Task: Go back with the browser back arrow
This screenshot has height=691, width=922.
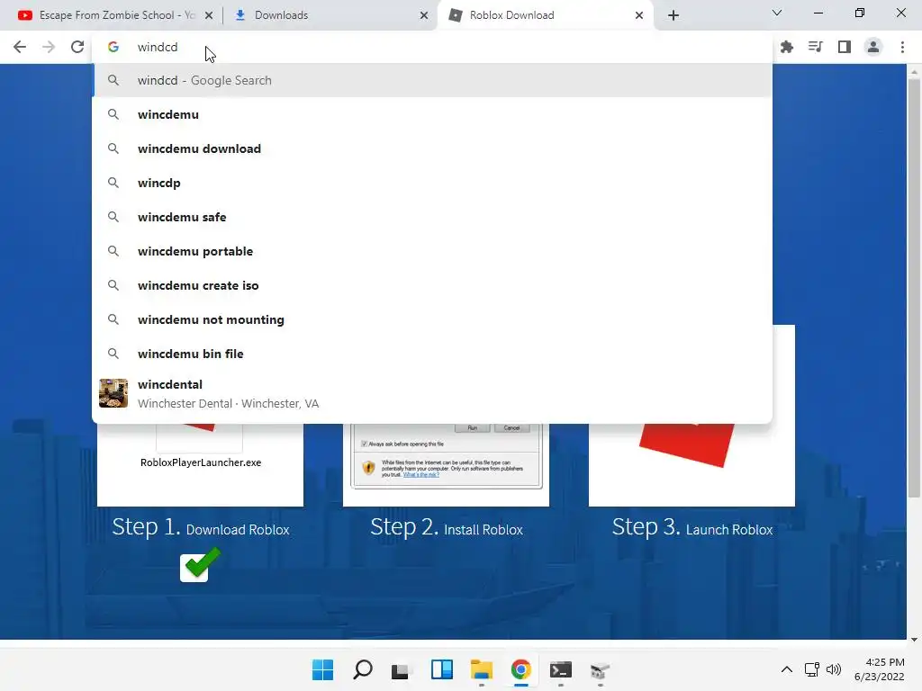Action: (x=20, y=47)
